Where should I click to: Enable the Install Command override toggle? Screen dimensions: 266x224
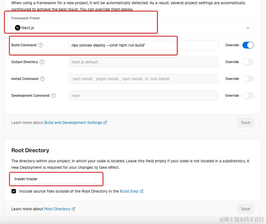[x=248, y=79]
